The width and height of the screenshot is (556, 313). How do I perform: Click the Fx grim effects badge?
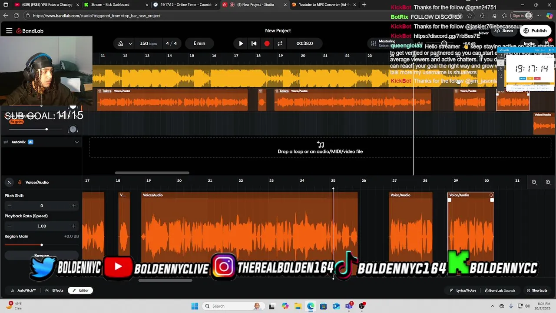coord(17,122)
